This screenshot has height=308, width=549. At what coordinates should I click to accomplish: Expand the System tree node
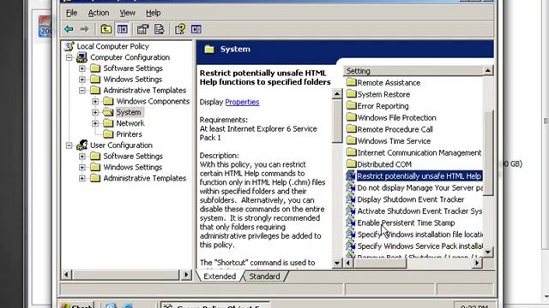coord(95,112)
